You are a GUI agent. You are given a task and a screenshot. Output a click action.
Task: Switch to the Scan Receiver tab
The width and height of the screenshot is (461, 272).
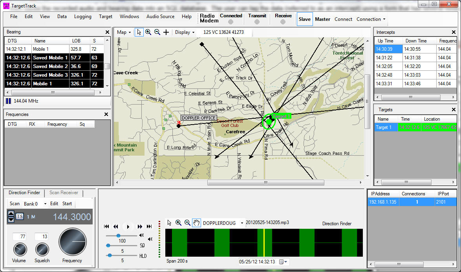coord(64,193)
